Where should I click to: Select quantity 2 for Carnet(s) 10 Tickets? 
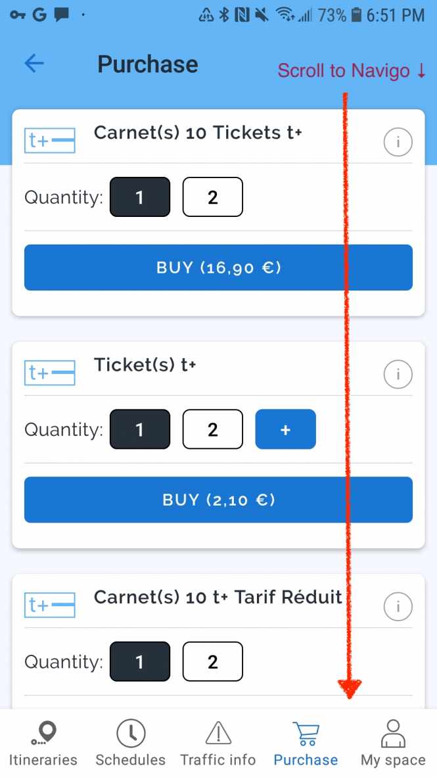click(x=212, y=197)
